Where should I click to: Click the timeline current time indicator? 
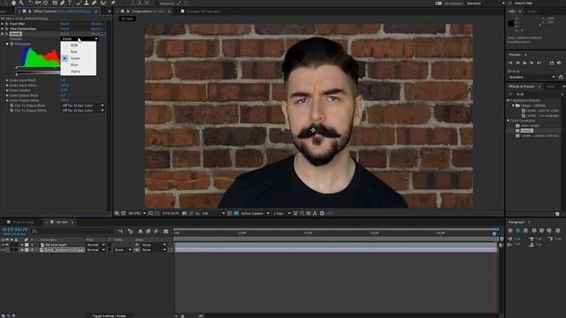click(x=494, y=233)
